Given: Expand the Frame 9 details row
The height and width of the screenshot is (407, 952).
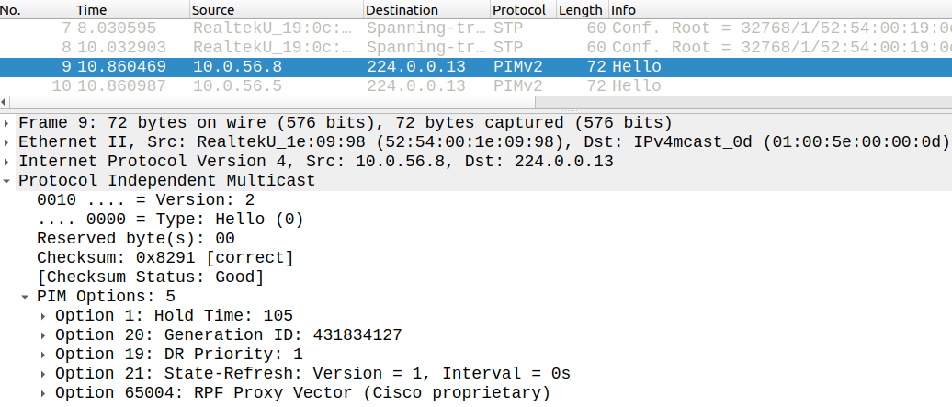Looking at the screenshot, I should tap(6, 123).
